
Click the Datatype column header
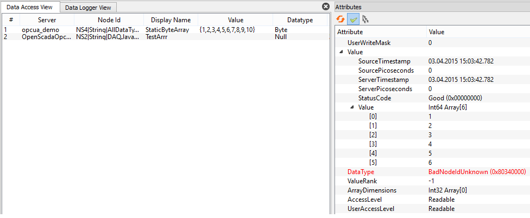(x=300, y=20)
